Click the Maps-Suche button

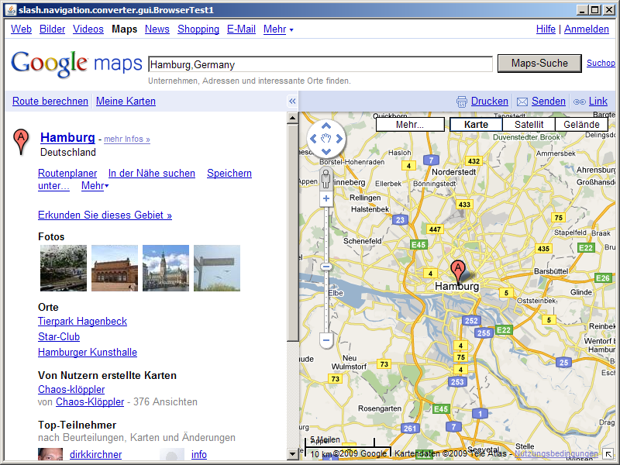(x=539, y=64)
